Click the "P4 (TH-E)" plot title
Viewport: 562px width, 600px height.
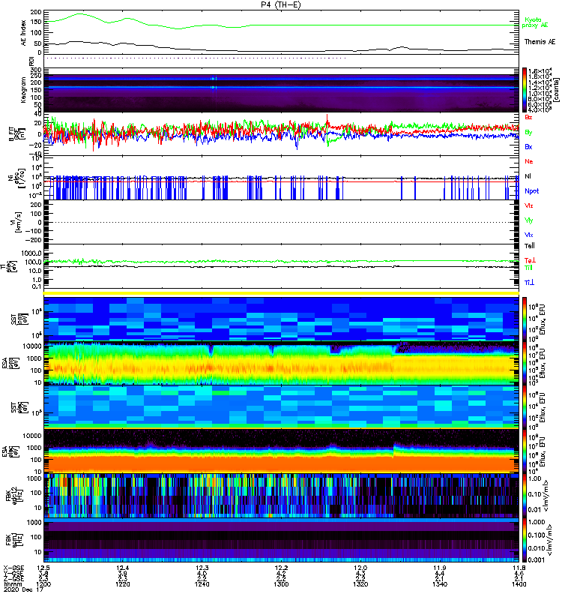pos(281,4)
